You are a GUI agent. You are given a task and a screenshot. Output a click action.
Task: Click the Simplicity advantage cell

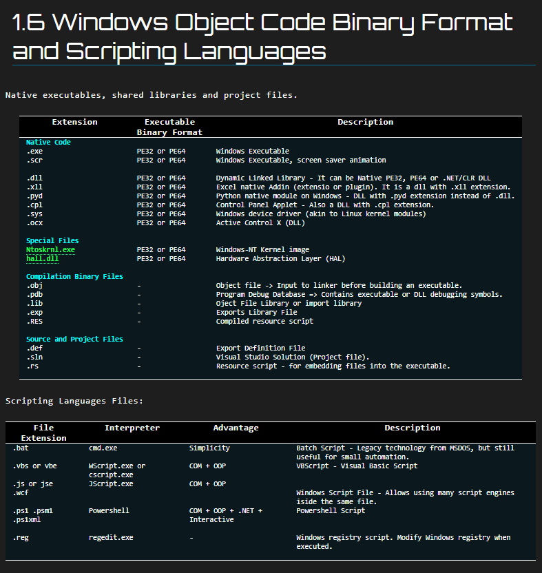[209, 448]
